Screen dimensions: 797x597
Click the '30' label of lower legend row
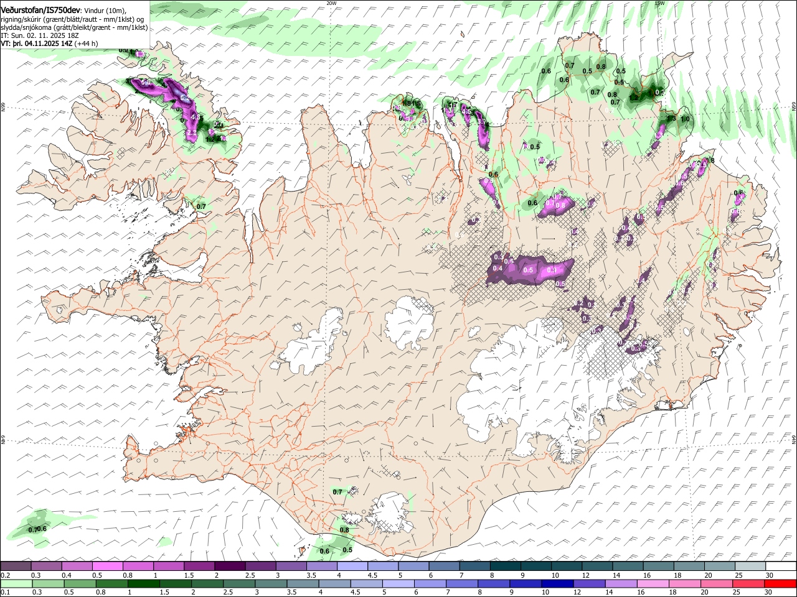(x=769, y=592)
